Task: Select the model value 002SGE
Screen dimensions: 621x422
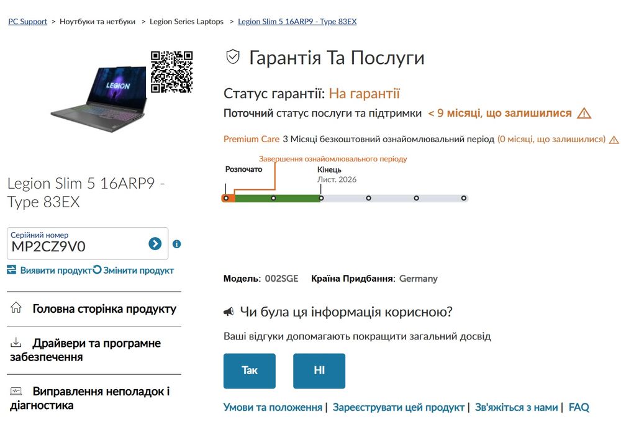Action: (281, 279)
